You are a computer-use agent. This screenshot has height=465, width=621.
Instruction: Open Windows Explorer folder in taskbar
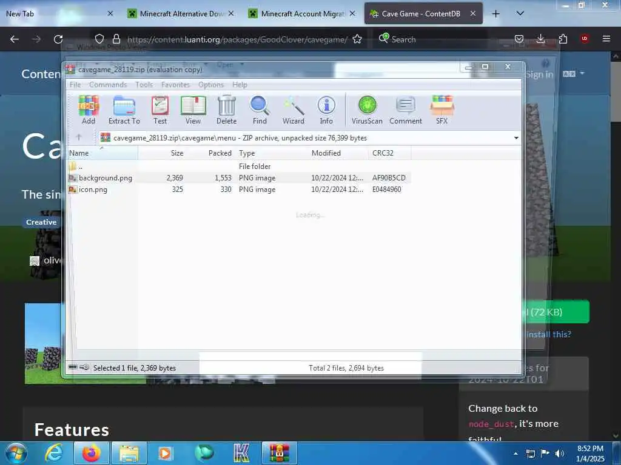click(129, 453)
